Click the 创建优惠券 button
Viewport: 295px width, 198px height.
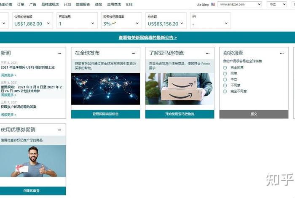tap(32, 191)
